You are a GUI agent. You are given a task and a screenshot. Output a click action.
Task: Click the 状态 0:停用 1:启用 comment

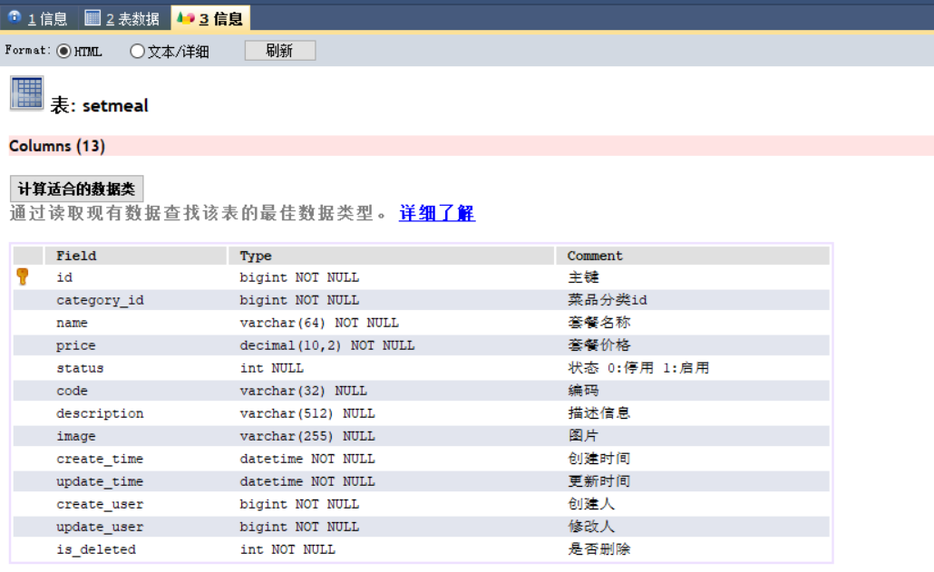click(638, 368)
